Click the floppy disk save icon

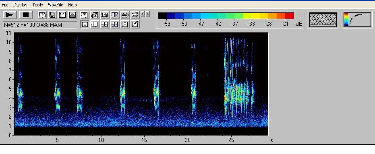pyautogui.click(x=52, y=15)
